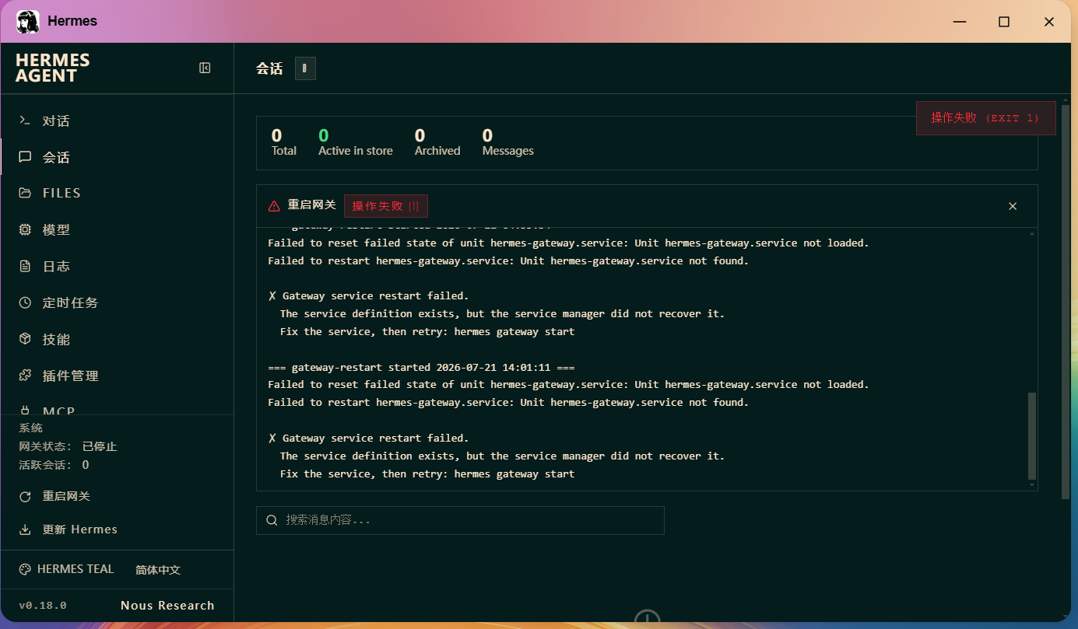Click the 操作失败 badge beside 重启网关
This screenshot has height=629, width=1078.
point(386,206)
